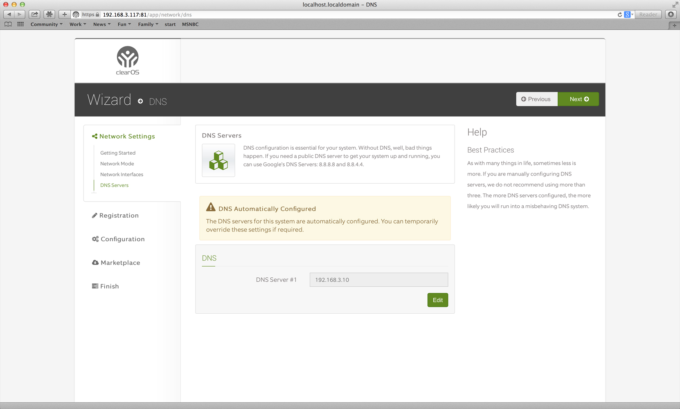
Task: Open Top Sites grid icon
Action: [x=20, y=25]
